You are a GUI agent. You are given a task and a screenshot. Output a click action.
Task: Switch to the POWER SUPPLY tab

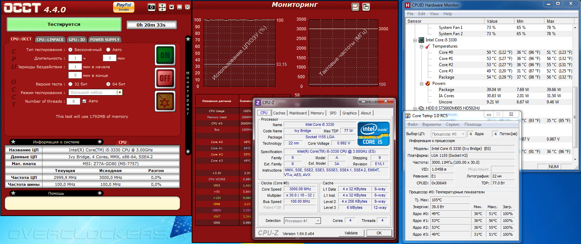105,40
